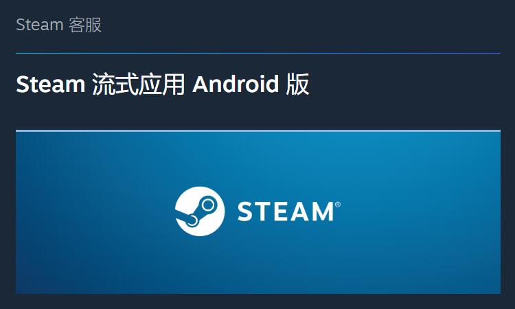Click 流式应用 in the page title
515x309 pixels.
click(138, 84)
